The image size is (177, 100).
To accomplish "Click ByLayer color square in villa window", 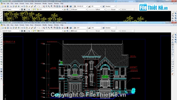I will point(72,31).
